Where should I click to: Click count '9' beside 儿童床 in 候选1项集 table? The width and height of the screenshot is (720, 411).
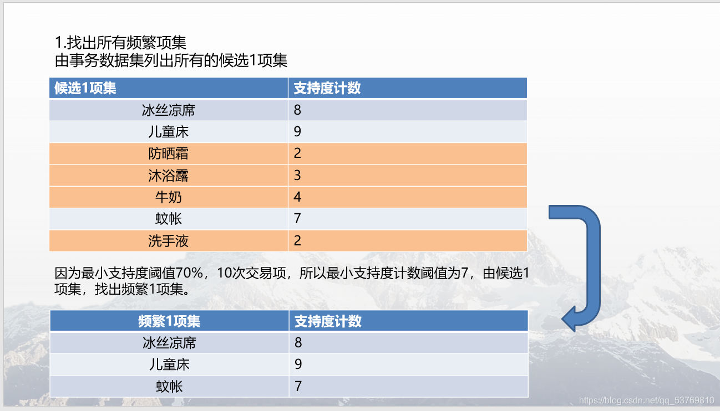[x=407, y=132]
